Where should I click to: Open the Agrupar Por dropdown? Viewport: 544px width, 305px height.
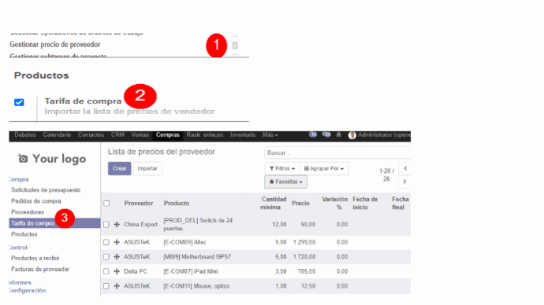(x=324, y=168)
